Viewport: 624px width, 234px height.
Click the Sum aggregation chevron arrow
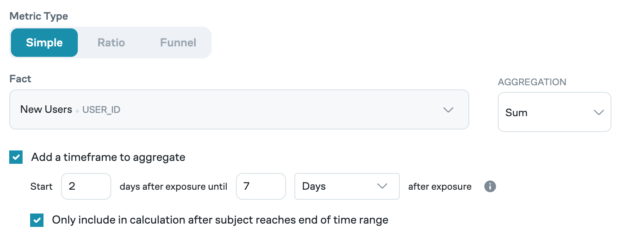point(598,112)
